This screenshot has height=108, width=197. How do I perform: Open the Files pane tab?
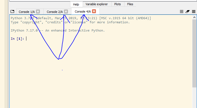coord(130,4)
